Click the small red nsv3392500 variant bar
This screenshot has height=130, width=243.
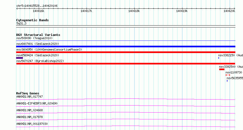click(222, 69)
